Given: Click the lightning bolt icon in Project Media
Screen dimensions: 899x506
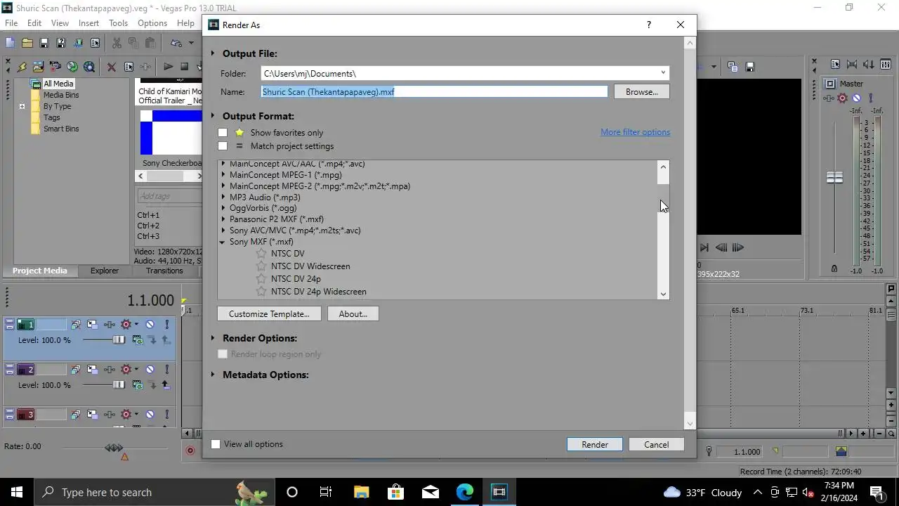Looking at the screenshot, I should click(21, 67).
